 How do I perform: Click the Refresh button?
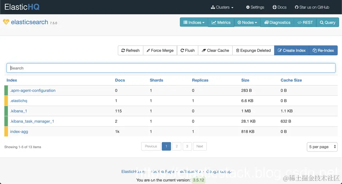[x=131, y=50]
